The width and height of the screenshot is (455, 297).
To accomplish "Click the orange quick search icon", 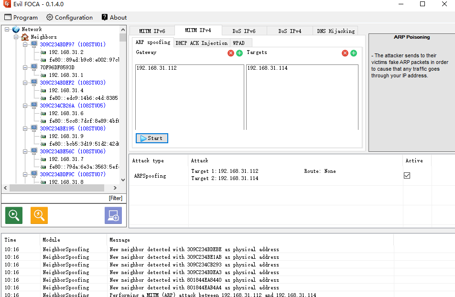I will click(x=39, y=215).
